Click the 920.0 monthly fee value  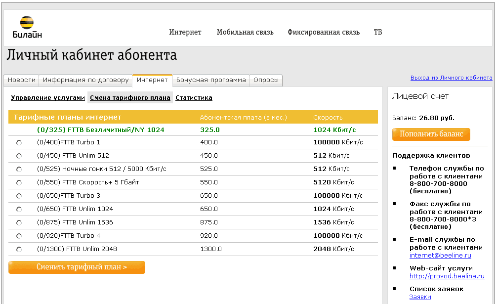coord(209,235)
